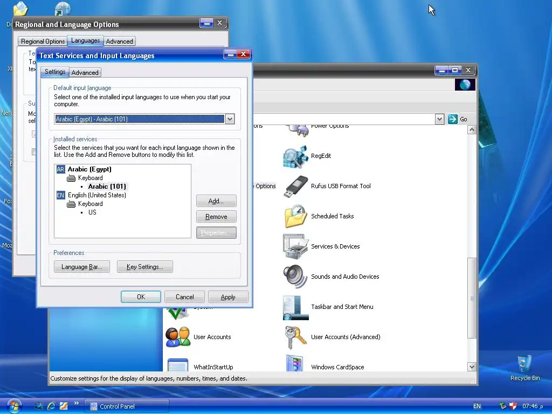Open the User Accounts people icon
552x414 pixels.
pos(178,337)
